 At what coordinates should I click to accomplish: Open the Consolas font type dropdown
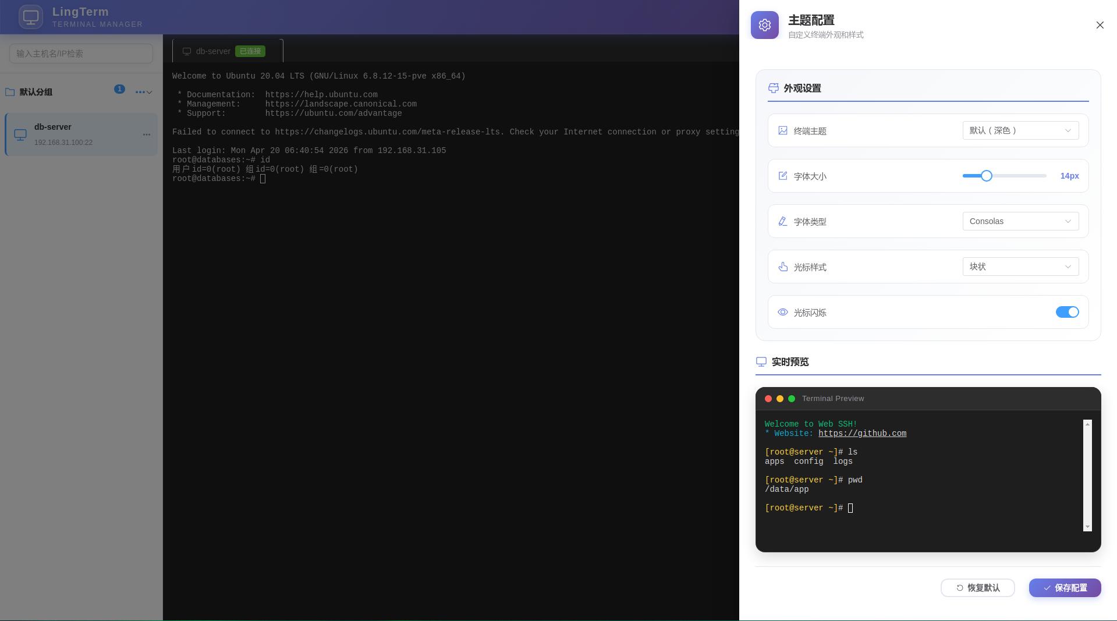(x=1020, y=221)
